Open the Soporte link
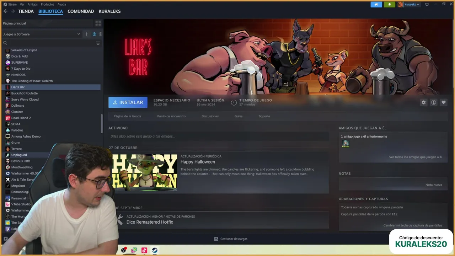The image size is (455, 256). point(264,116)
